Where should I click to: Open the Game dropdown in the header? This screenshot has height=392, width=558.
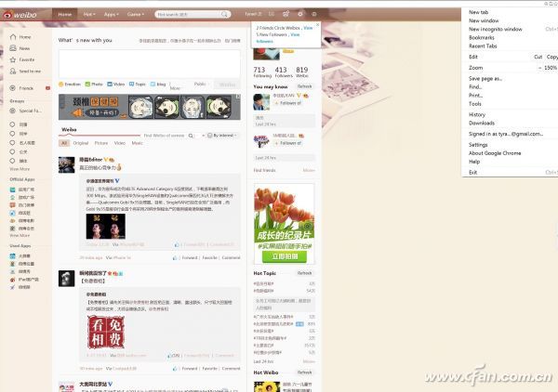pos(136,14)
